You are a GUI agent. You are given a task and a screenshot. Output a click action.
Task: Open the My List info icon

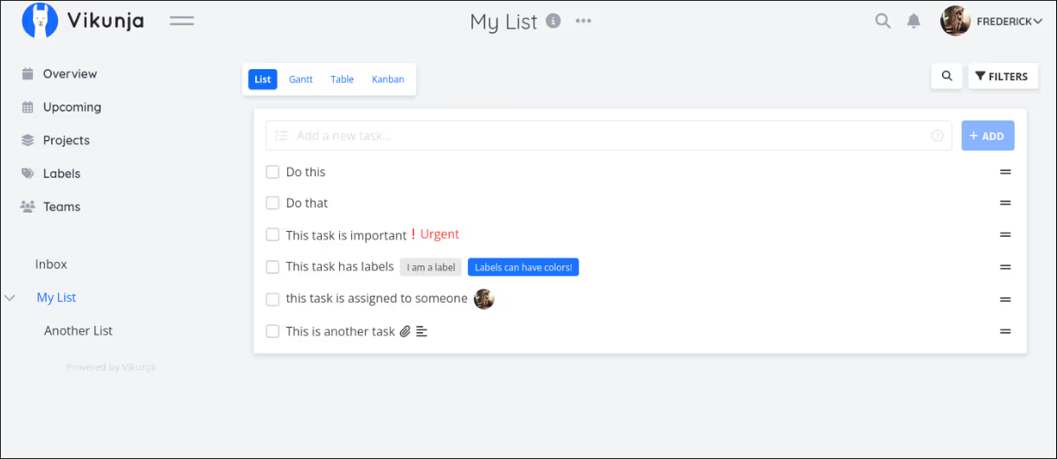point(554,21)
